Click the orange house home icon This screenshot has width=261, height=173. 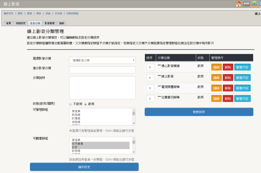[238, 4]
